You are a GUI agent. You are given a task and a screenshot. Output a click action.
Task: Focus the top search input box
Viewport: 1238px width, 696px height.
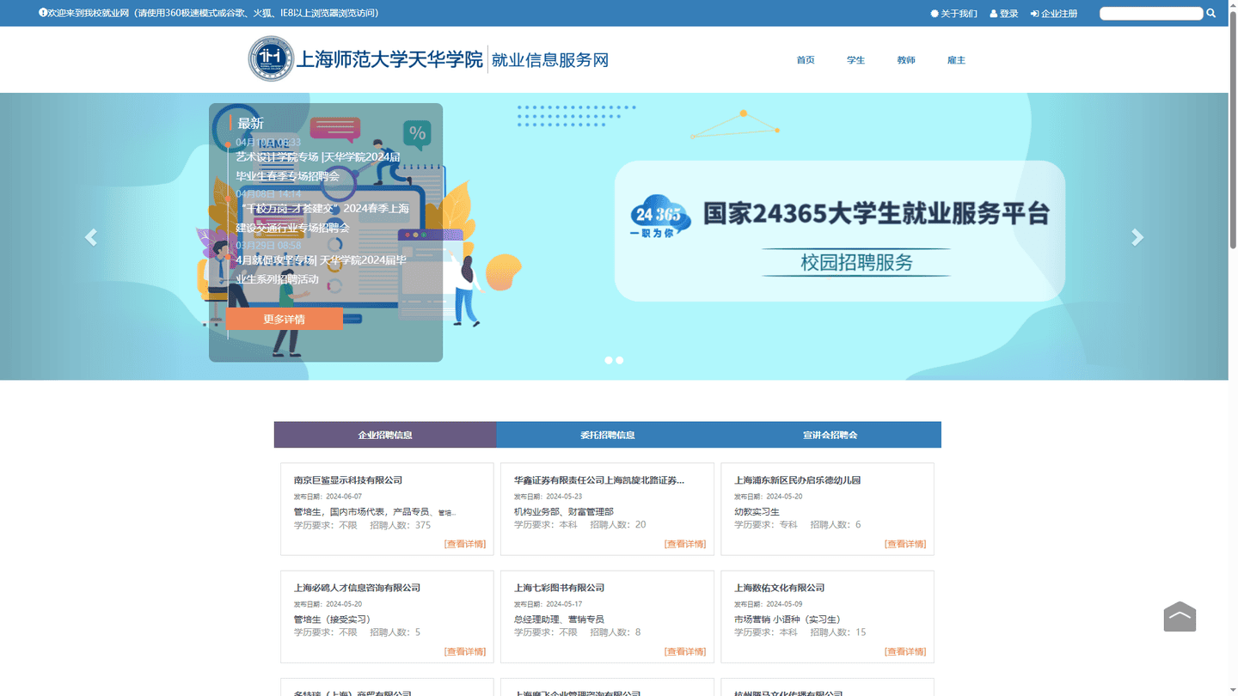(x=1151, y=13)
